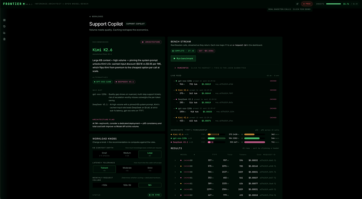
Task: Copy request ID a37b1819..a659
Action: [275, 189]
